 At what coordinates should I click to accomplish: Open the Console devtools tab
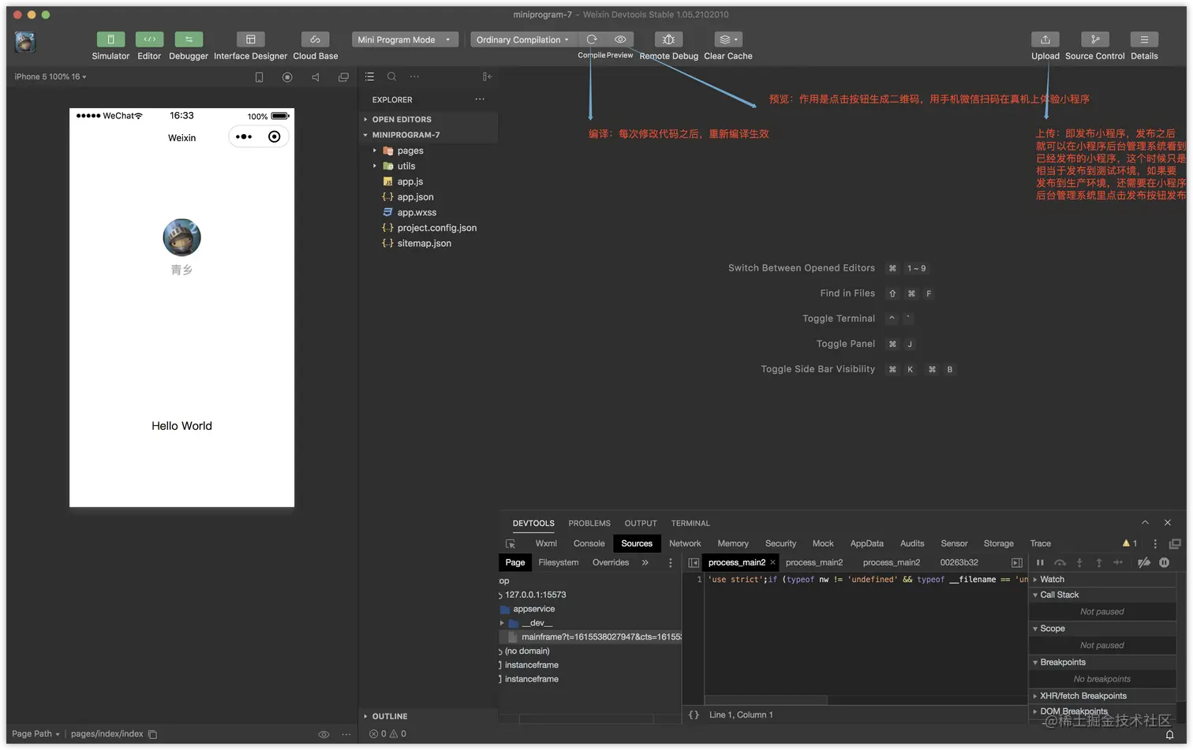[x=589, y=543]
